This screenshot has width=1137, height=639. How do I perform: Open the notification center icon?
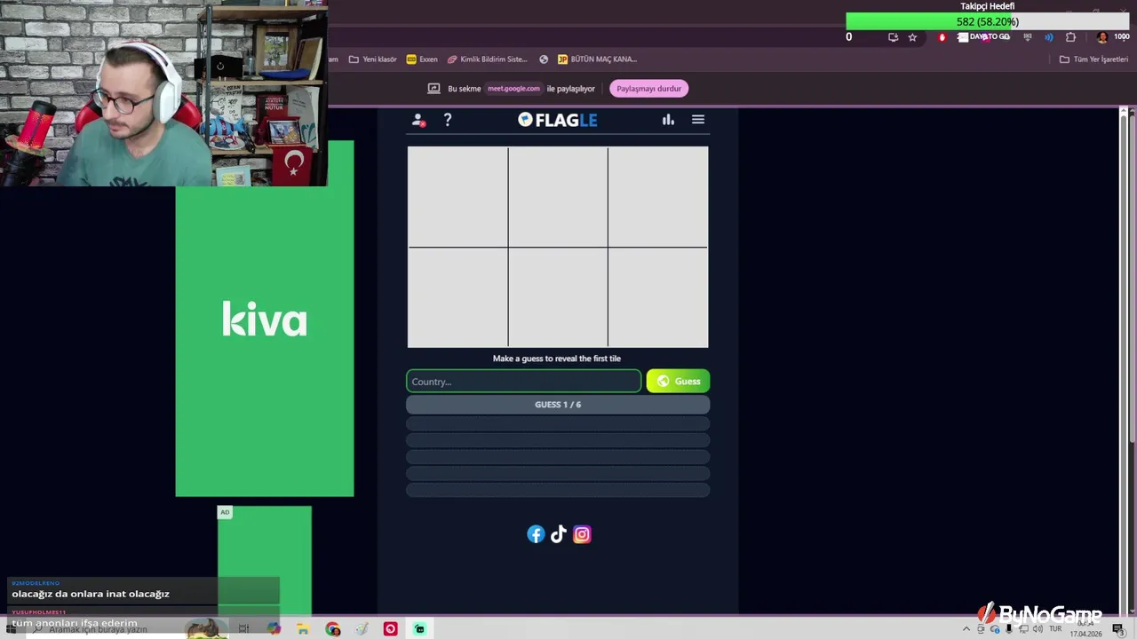[x=1117, y=629]
